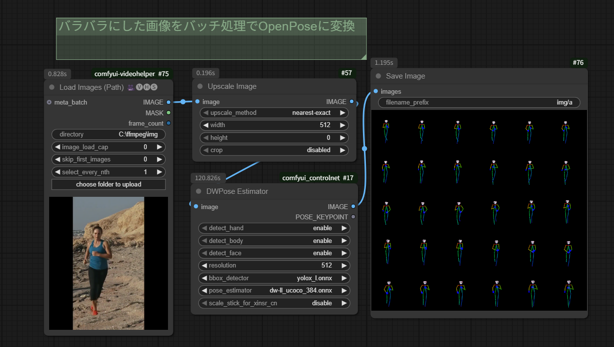Click the MASK output connector
The width and height of the screenshot is (614, 347).
coord(168,113)
